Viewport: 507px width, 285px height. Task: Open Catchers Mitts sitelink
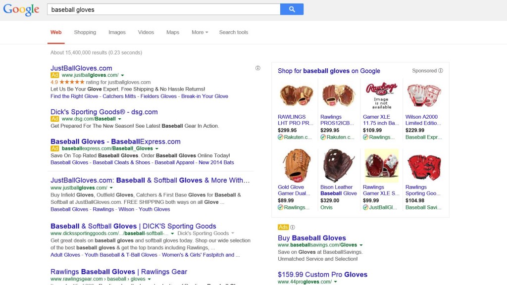pyautogui.click(x=119, y=96)
